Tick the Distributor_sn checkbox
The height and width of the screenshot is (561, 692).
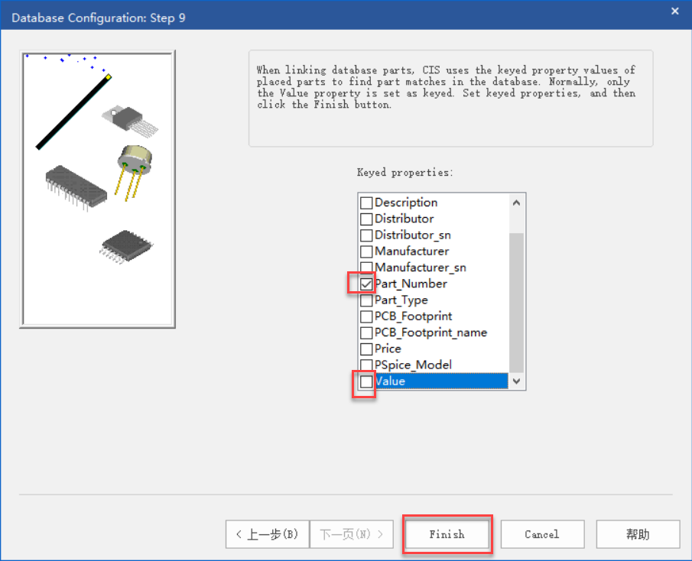[366, 235]
